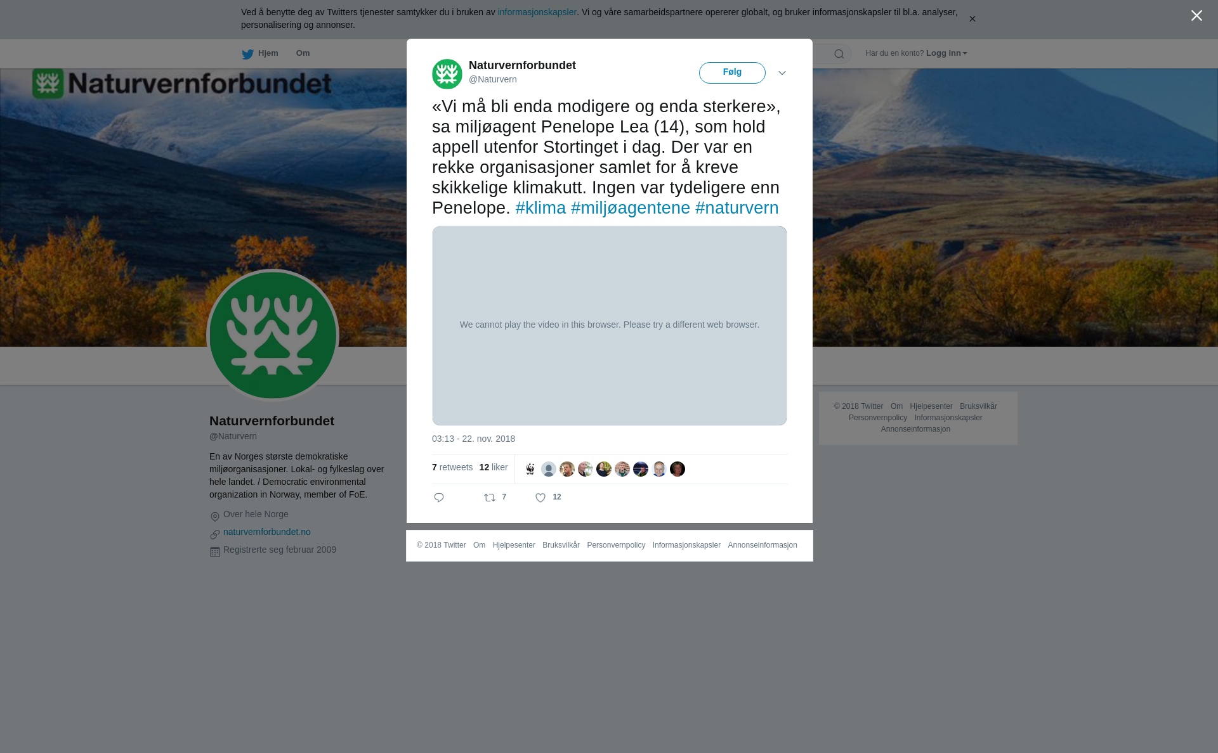Click the large profile picture logo

click(273, 335)
